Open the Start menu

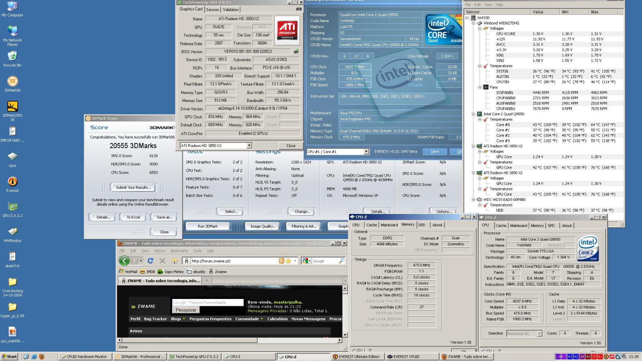(9, 356)
